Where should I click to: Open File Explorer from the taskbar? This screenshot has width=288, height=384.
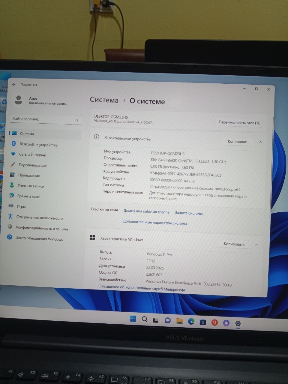[x=179, y=321]
